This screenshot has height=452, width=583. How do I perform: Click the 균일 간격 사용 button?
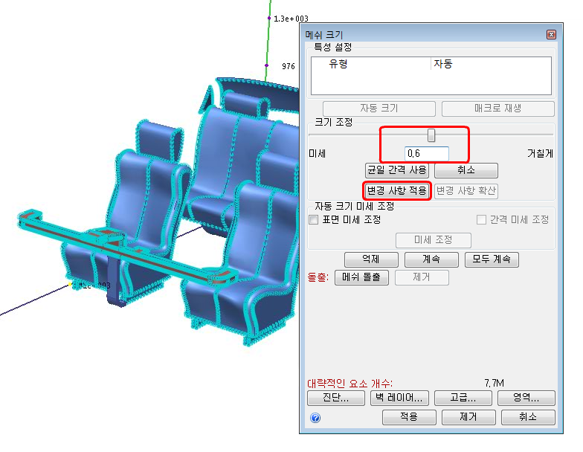coord(397,170)
